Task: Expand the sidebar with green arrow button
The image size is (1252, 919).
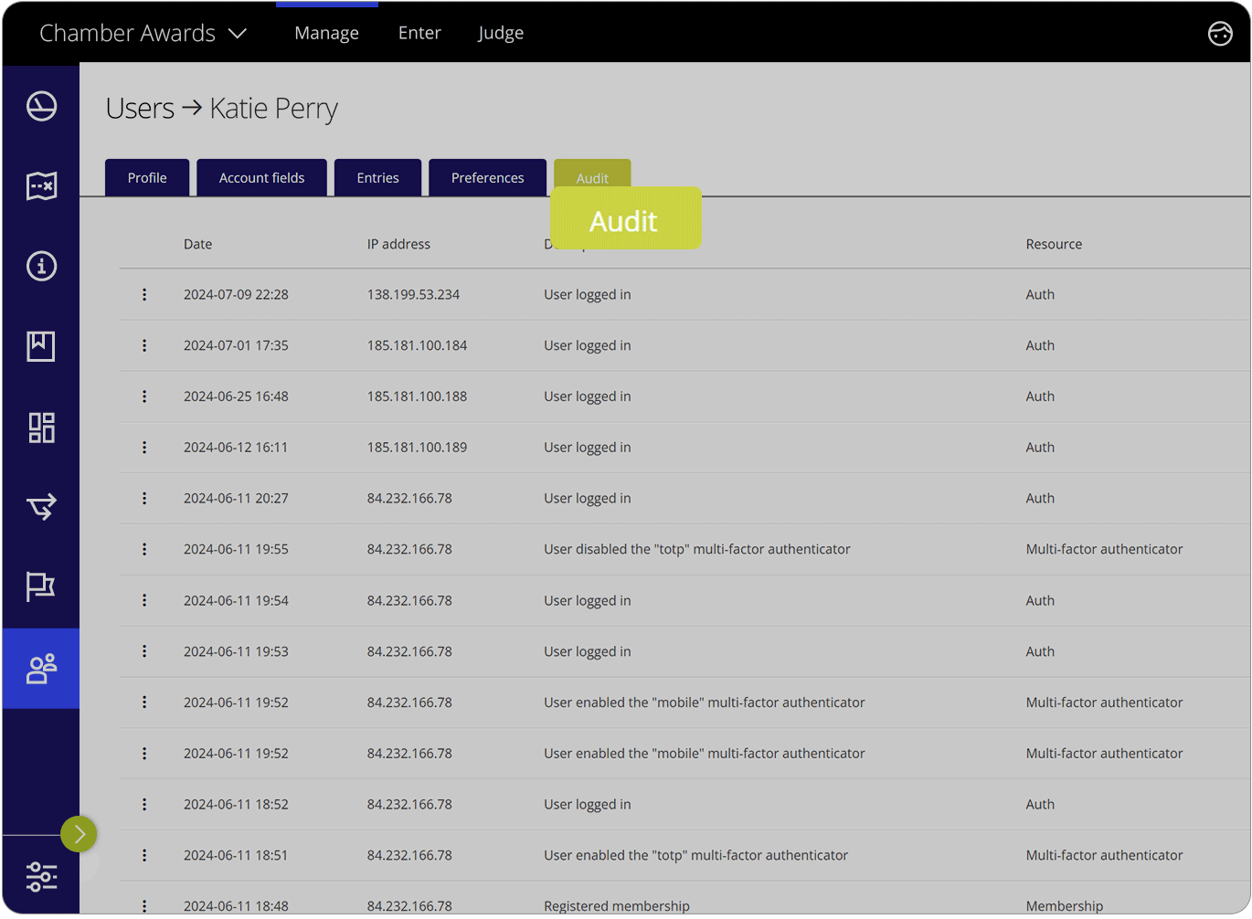Action: tap(80, 834)
